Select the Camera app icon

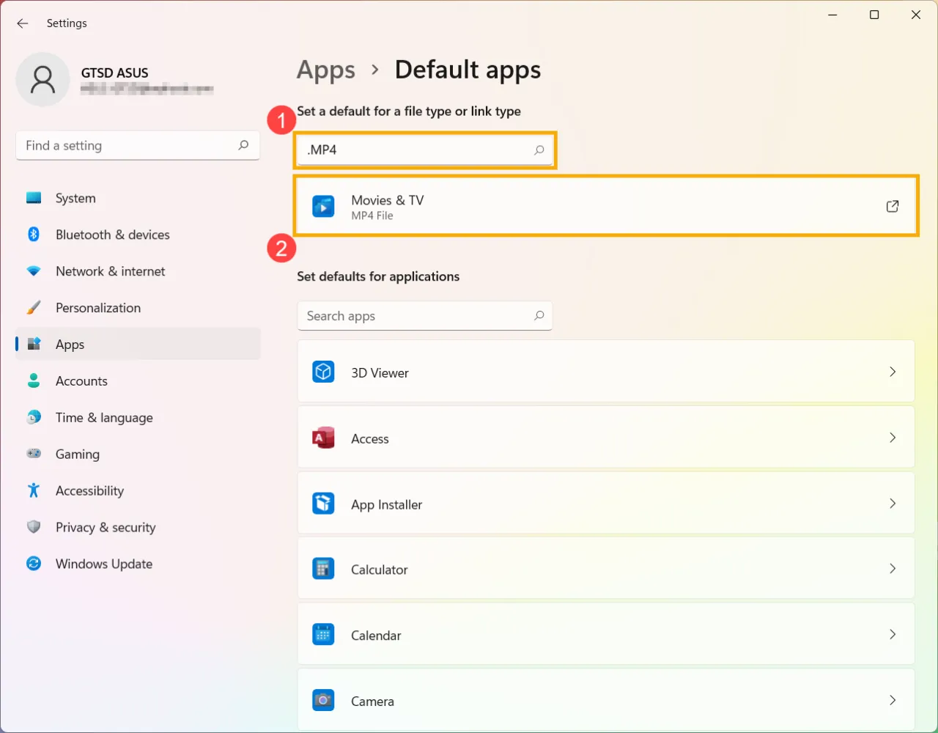[x=323, y=700]
